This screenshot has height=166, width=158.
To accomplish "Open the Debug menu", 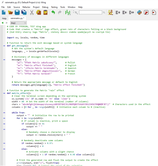I will tap(45, 7).
